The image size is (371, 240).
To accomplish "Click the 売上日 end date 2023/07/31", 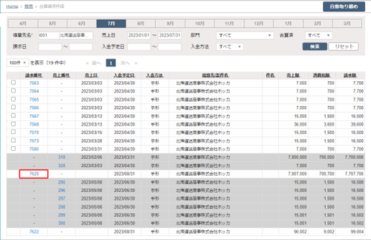I will pos(169,35).
